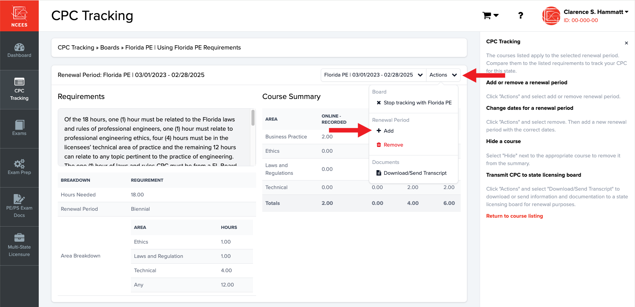The image size is (635, 307).
Task: Select CPC Tracking sidebar icon
Action: pyautogui.click(x=19, y=82)
